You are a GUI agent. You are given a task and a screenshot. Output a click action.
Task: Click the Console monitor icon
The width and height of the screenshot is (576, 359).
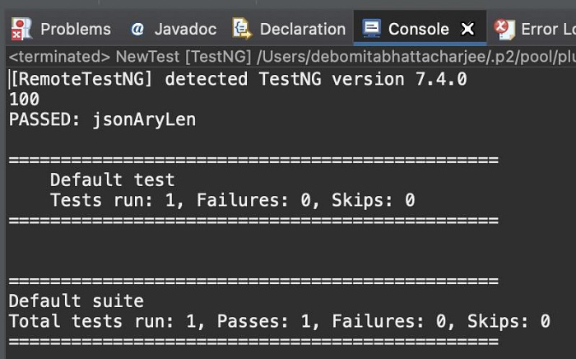click(x=372, y=30)
